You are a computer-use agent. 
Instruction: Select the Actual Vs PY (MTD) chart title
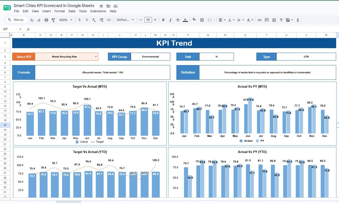point(252,87)
